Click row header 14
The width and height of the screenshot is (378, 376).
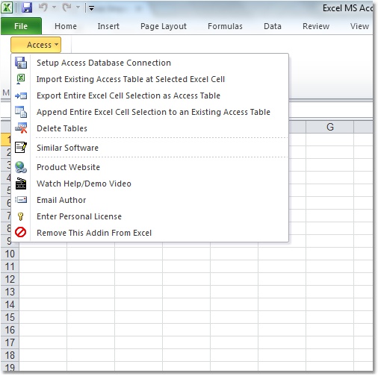pyautogui.click(x=10, y=304)
